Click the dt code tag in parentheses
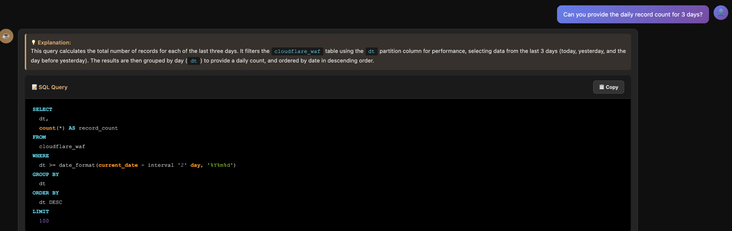 [194, 61]
